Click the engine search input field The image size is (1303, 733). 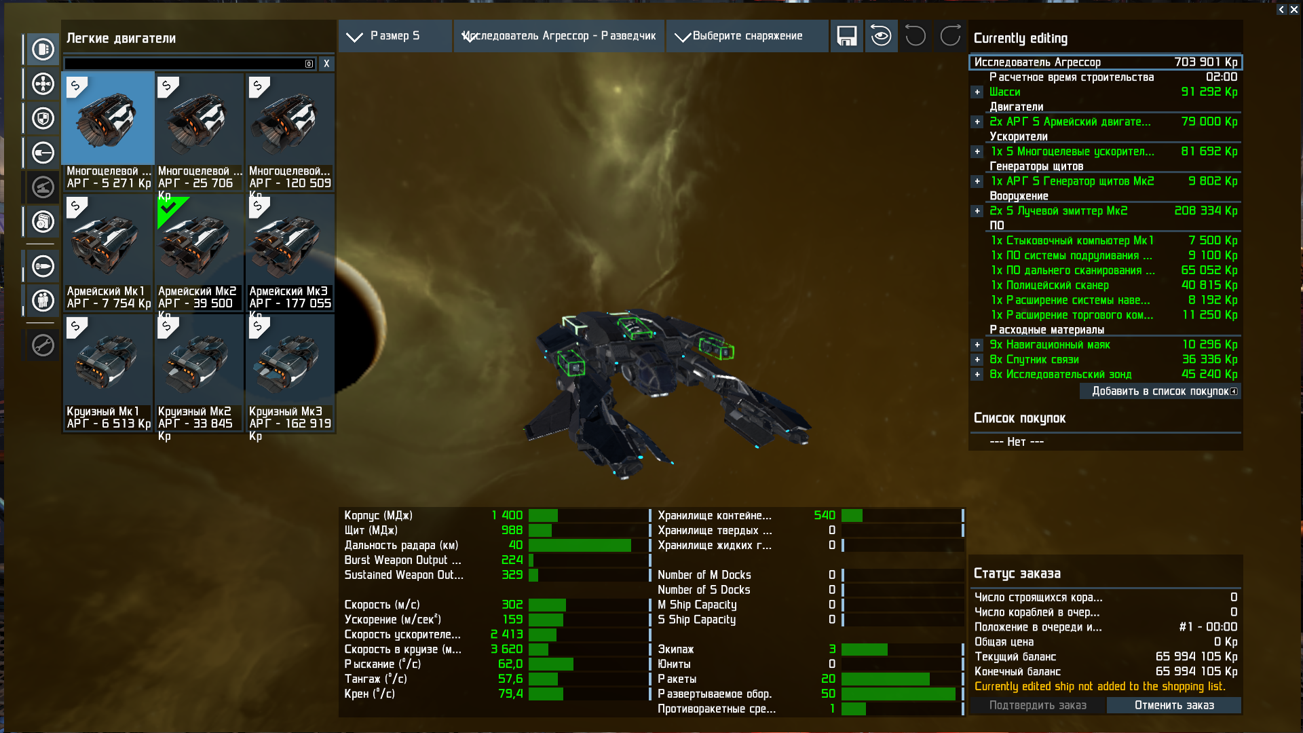[190, 63]
